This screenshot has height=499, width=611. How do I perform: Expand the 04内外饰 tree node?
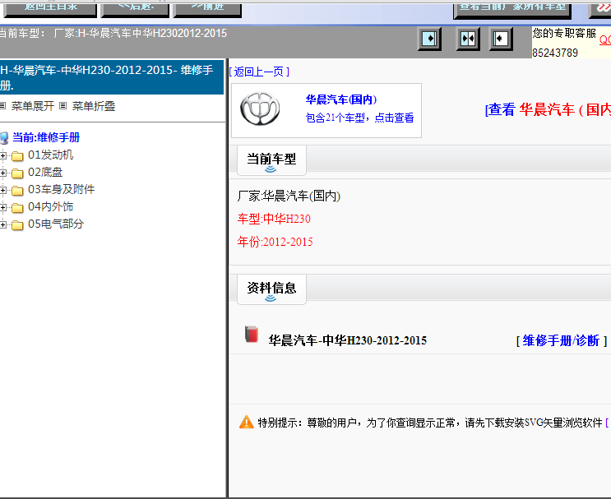[x=2, y=208]
